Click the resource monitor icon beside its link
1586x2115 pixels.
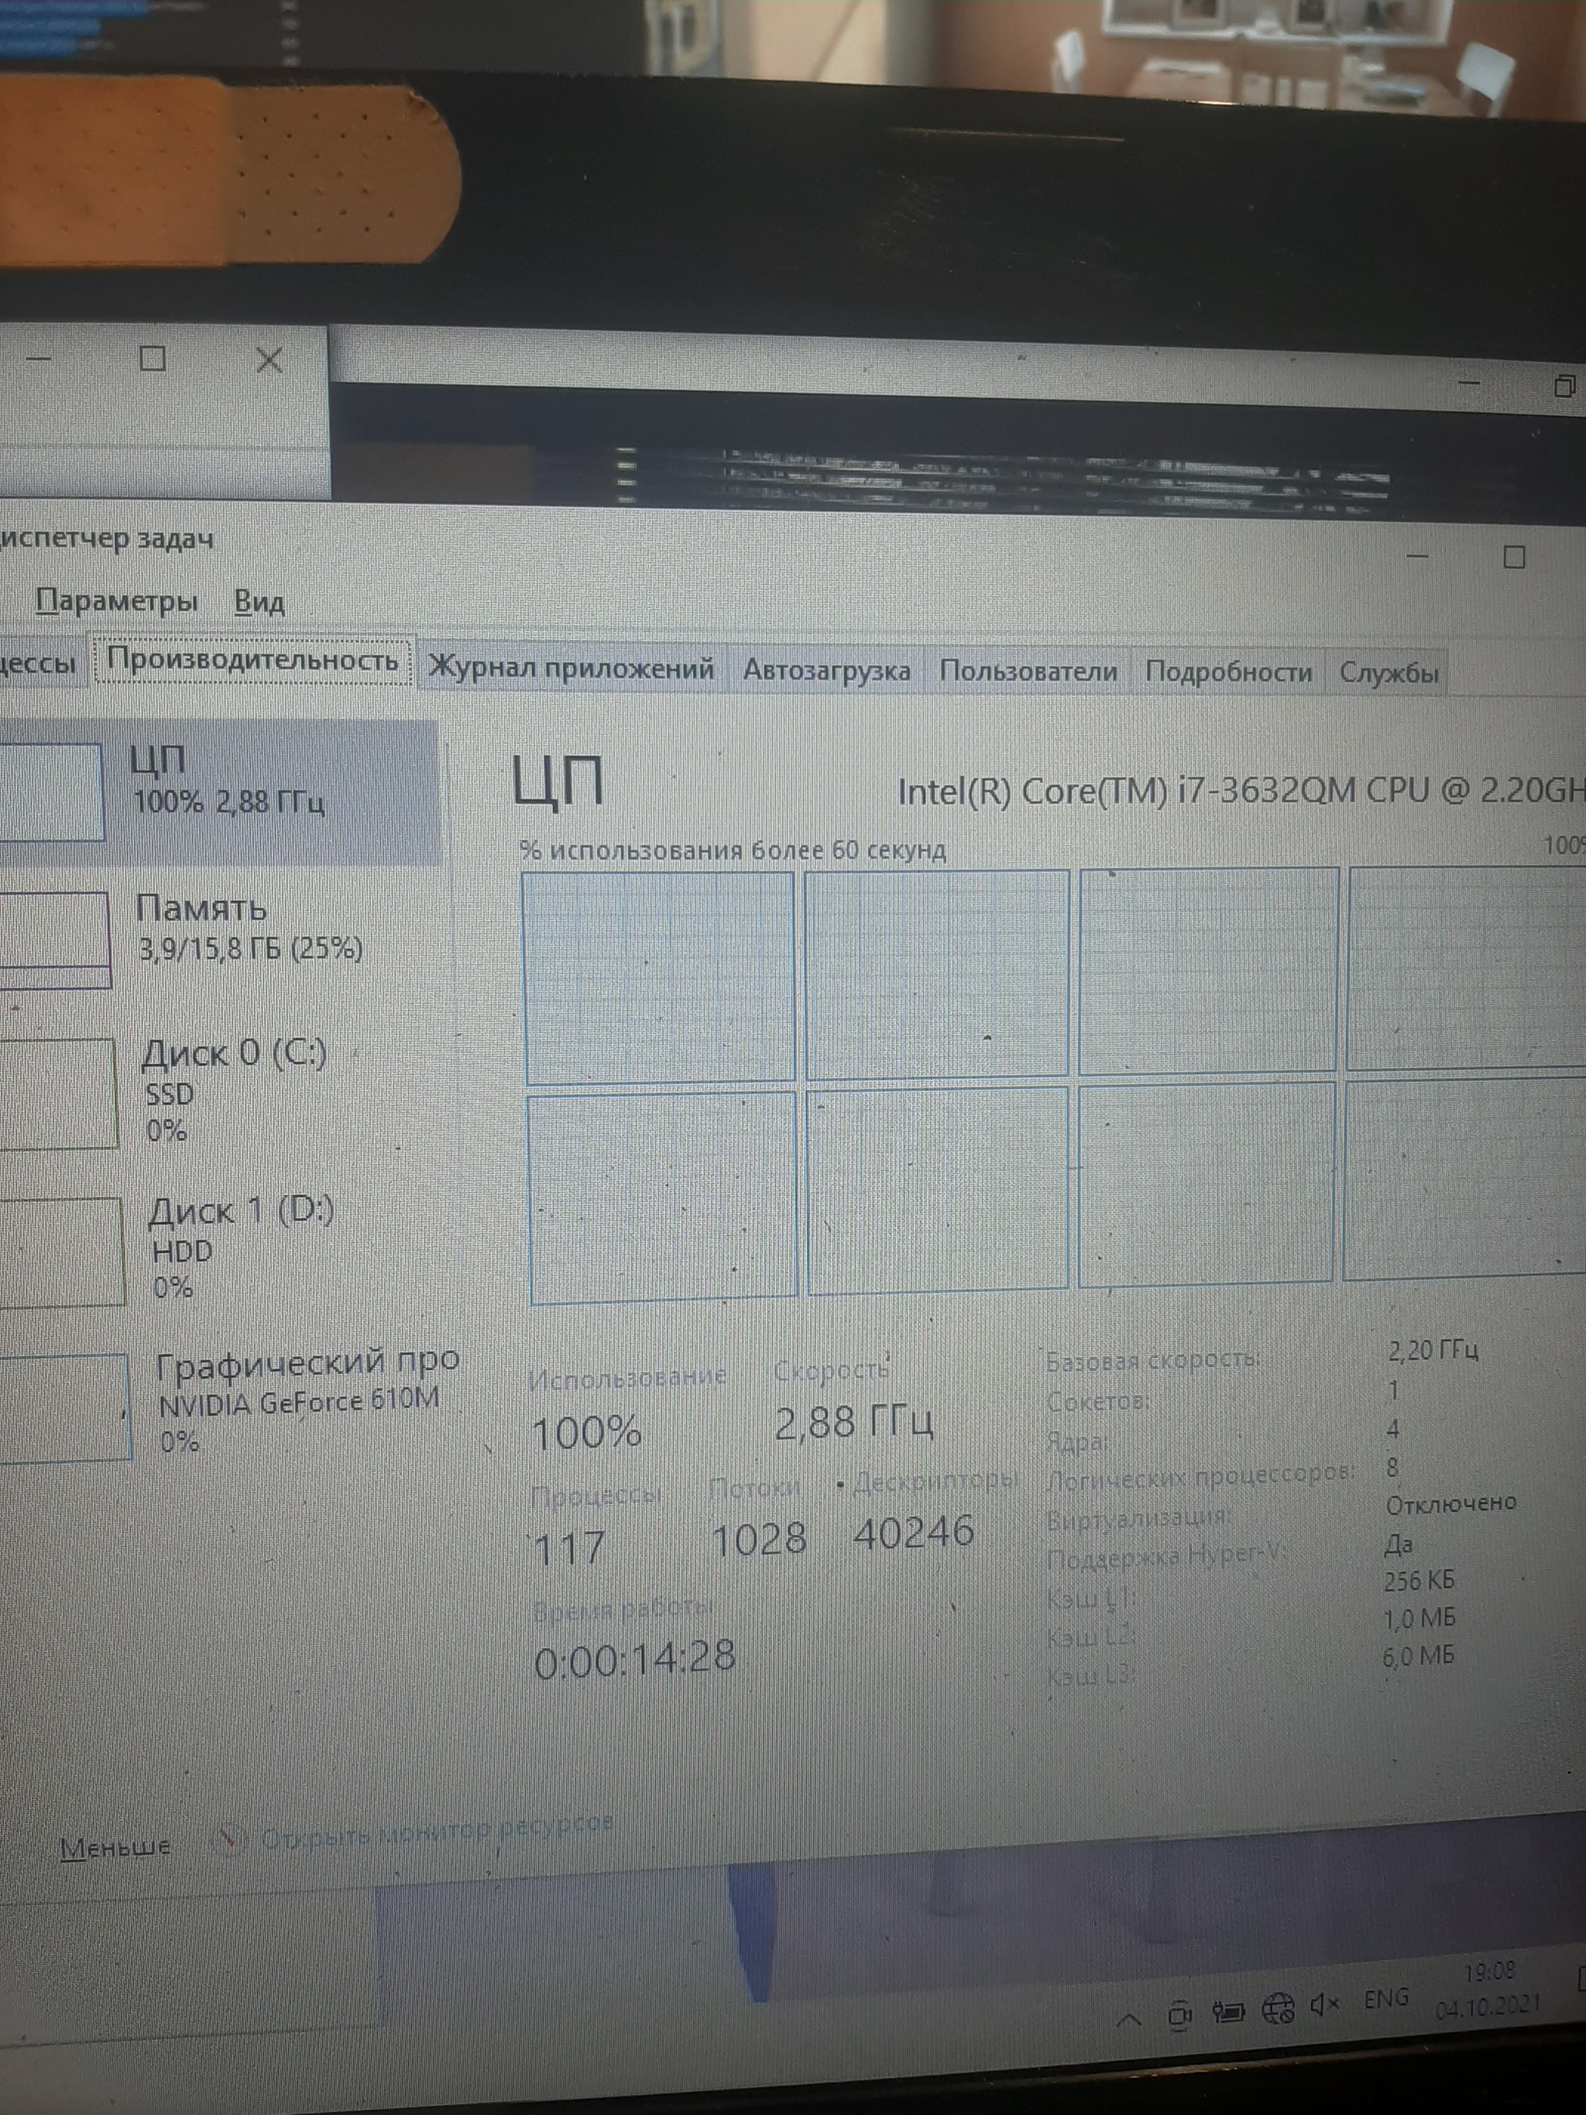point(227,1839)
